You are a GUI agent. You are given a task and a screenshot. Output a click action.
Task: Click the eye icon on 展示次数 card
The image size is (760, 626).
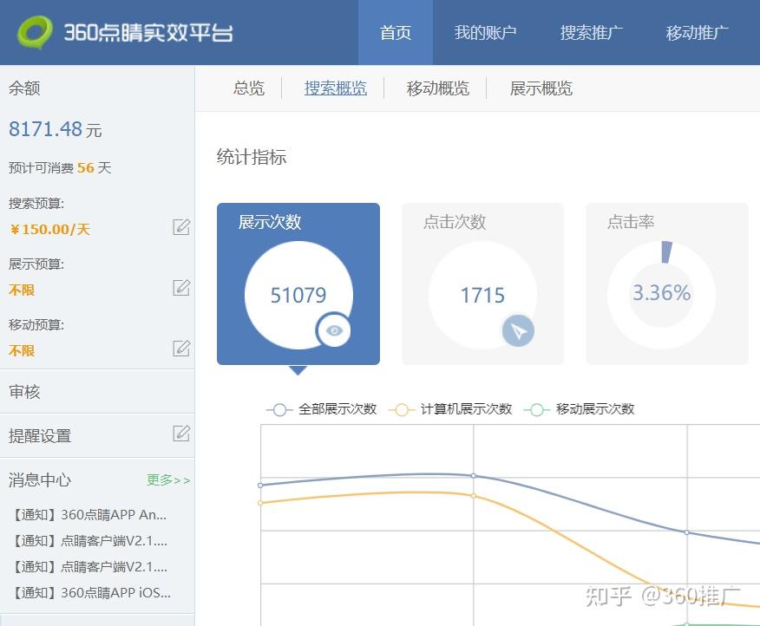(334, 330)
